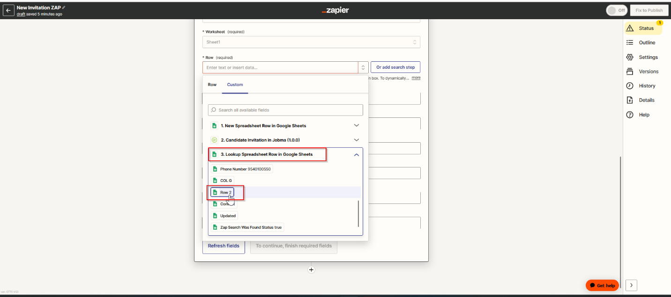Select Phone Number 9540100550 field
This screenshot has height=297, width=671.
(242, 169)
